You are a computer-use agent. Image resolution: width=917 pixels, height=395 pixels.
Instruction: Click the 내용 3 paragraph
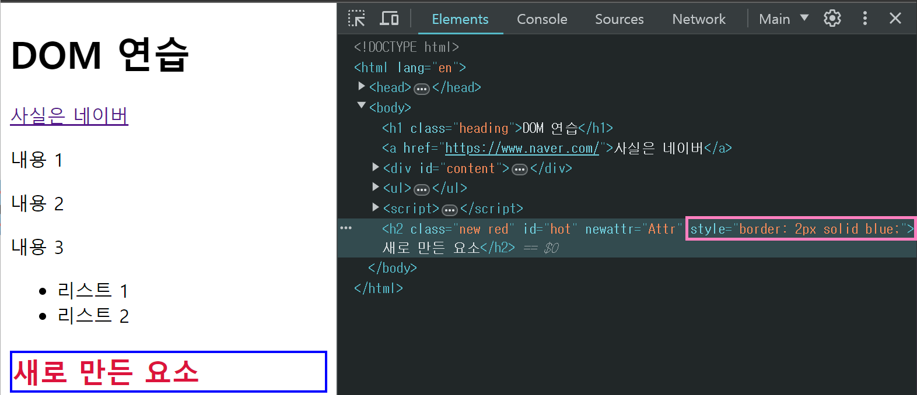pyautogui.click(x=37, y=247)
